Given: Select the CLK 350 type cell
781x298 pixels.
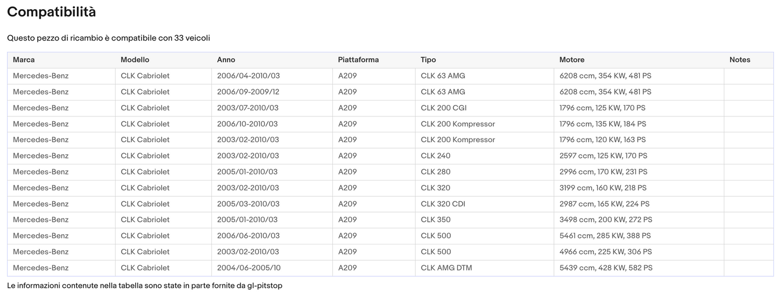Looking at the screenshot, I should 435,220.
